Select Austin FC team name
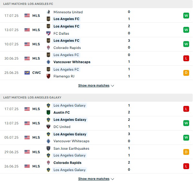The width and height of the screenshot is (193, 184). (x=62, y=112)
